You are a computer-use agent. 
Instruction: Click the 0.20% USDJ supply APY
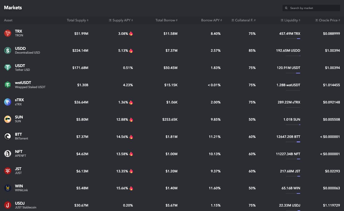pos(128,205)
